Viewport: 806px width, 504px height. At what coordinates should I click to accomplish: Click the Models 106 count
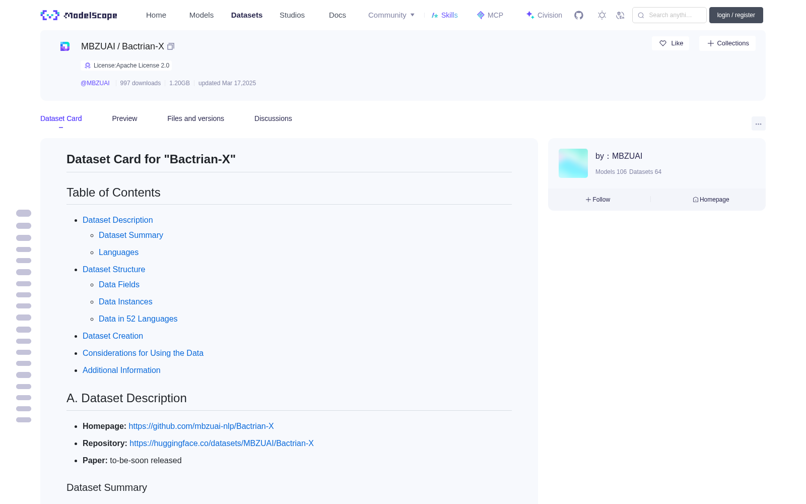point(611,172)
